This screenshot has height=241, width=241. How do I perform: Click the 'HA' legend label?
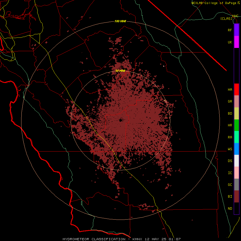(230, 89)
